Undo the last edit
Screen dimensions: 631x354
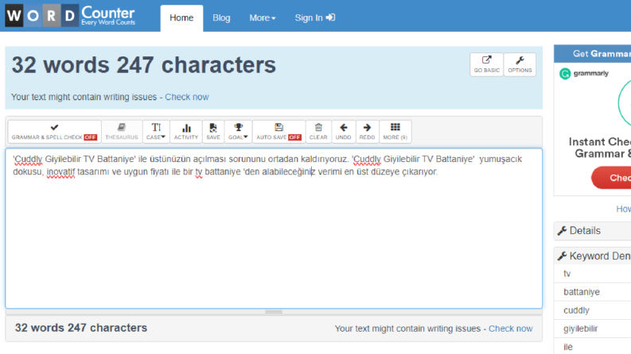click(343, 132)
